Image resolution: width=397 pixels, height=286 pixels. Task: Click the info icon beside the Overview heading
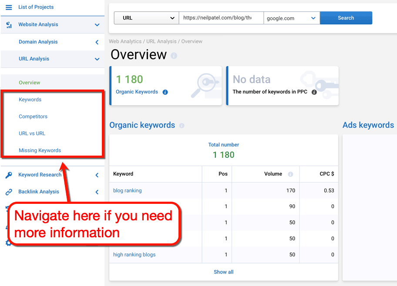(x=175, y=56)
